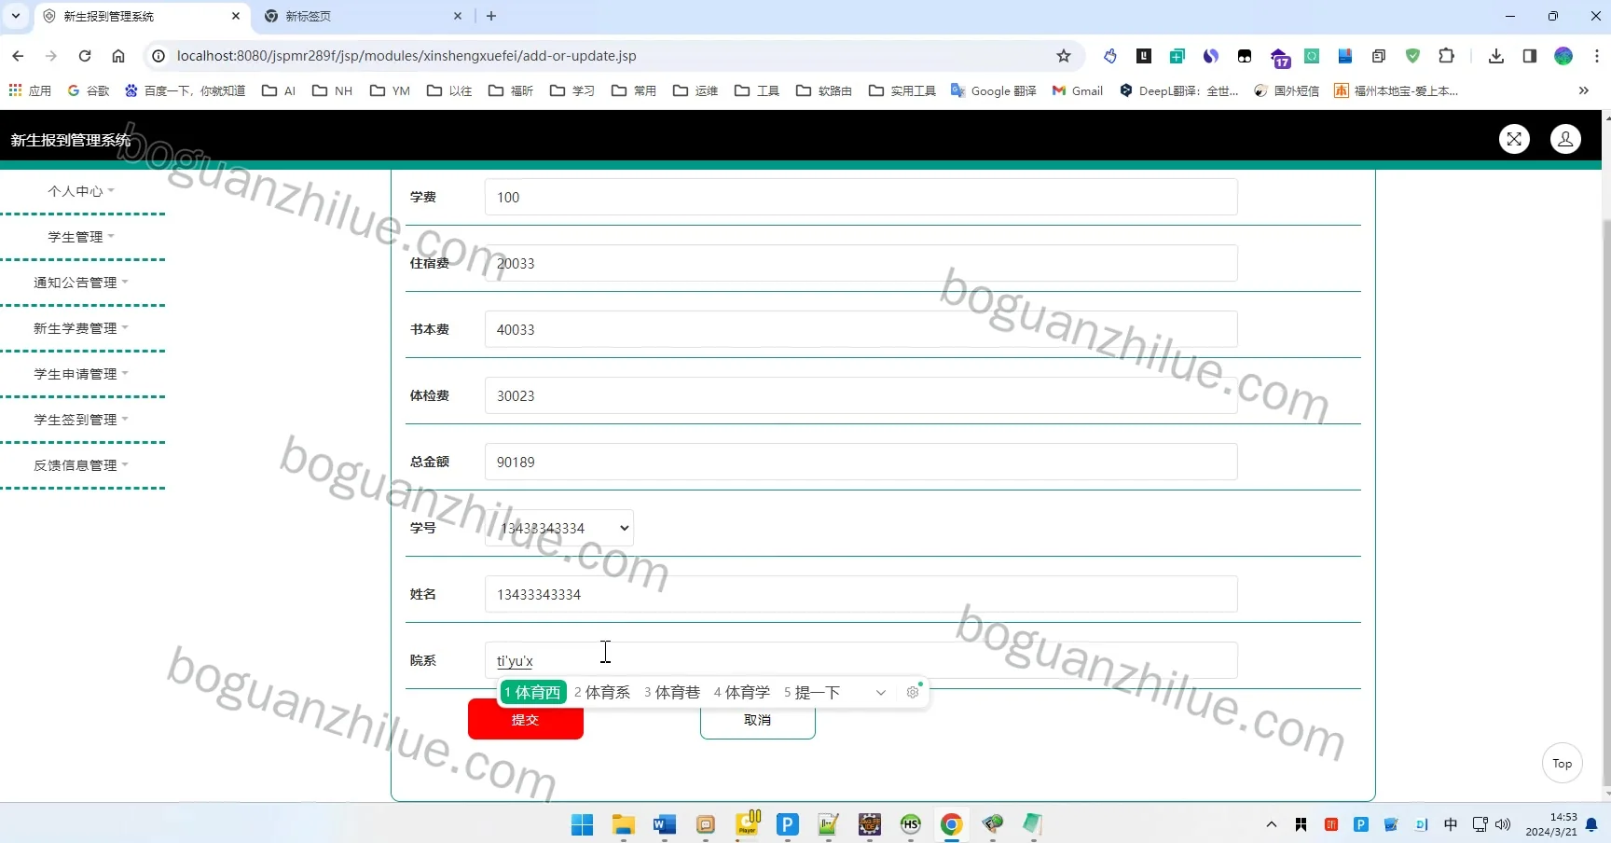The height and width of the screenshot is (843, 1611).
Task: Switch to the 新标签页 browser tab
Action: [x=362, y=16]
